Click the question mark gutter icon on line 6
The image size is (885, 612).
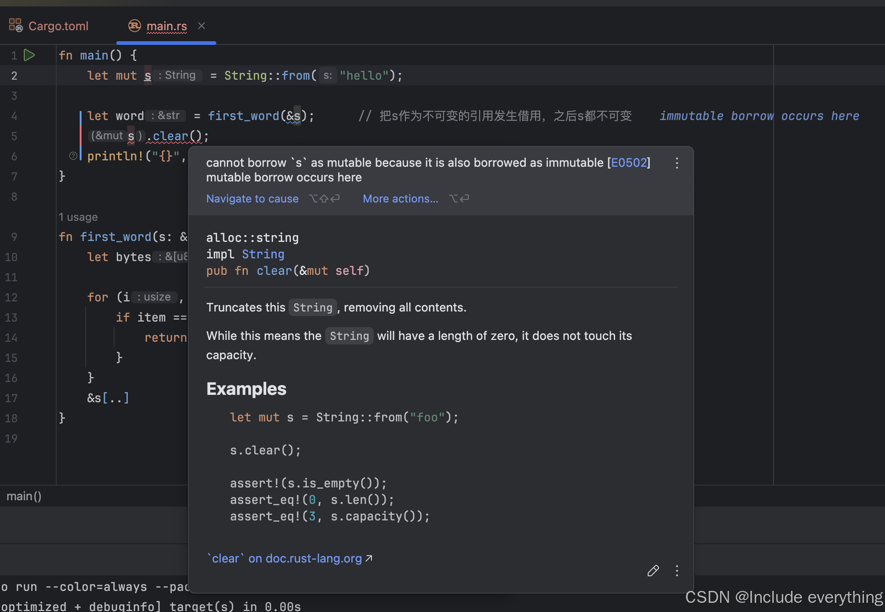(x=73, y=156)
